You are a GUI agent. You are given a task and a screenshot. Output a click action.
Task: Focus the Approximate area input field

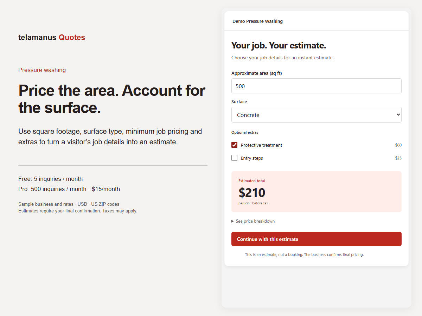point(316,86)
